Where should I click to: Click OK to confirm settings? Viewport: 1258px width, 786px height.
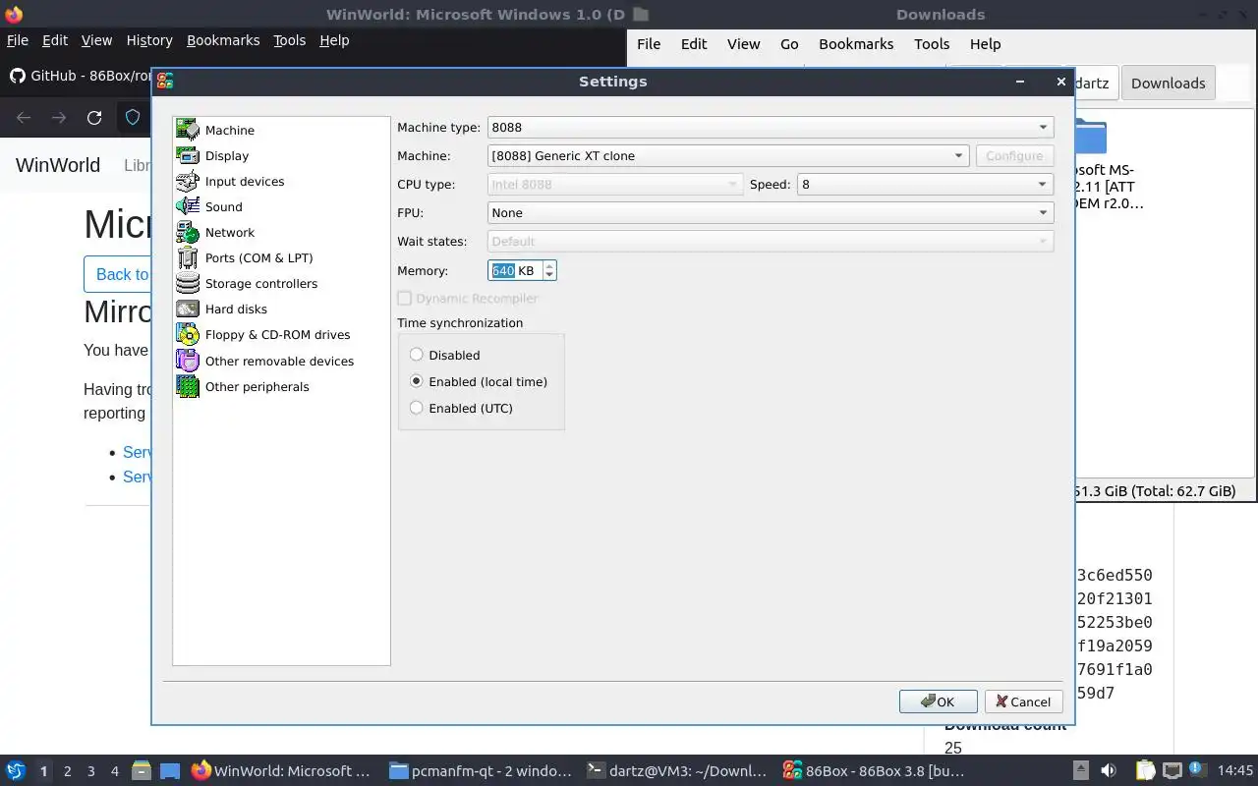[x=938, y=702]
